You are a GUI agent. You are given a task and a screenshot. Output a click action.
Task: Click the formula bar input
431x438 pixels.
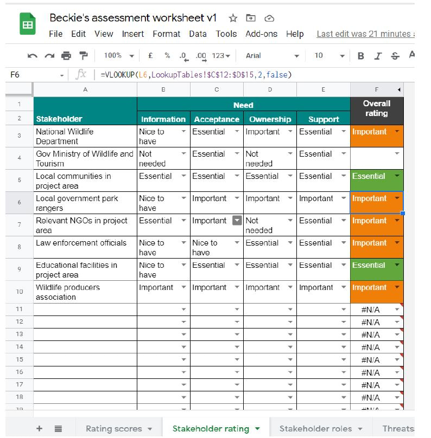click(244, 74)
